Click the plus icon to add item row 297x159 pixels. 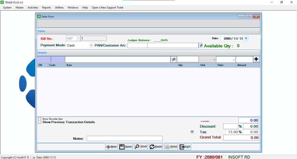[256, 59]
